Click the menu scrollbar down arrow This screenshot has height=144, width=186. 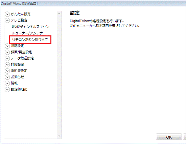pyautogui.click(x=59, y=136)
